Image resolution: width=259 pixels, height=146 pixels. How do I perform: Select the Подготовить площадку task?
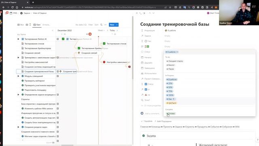pos(35,90)
